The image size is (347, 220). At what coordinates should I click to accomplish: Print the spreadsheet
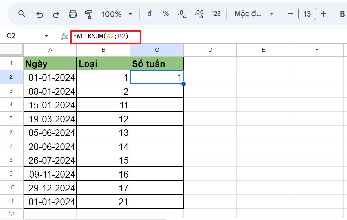coord(73,14)
